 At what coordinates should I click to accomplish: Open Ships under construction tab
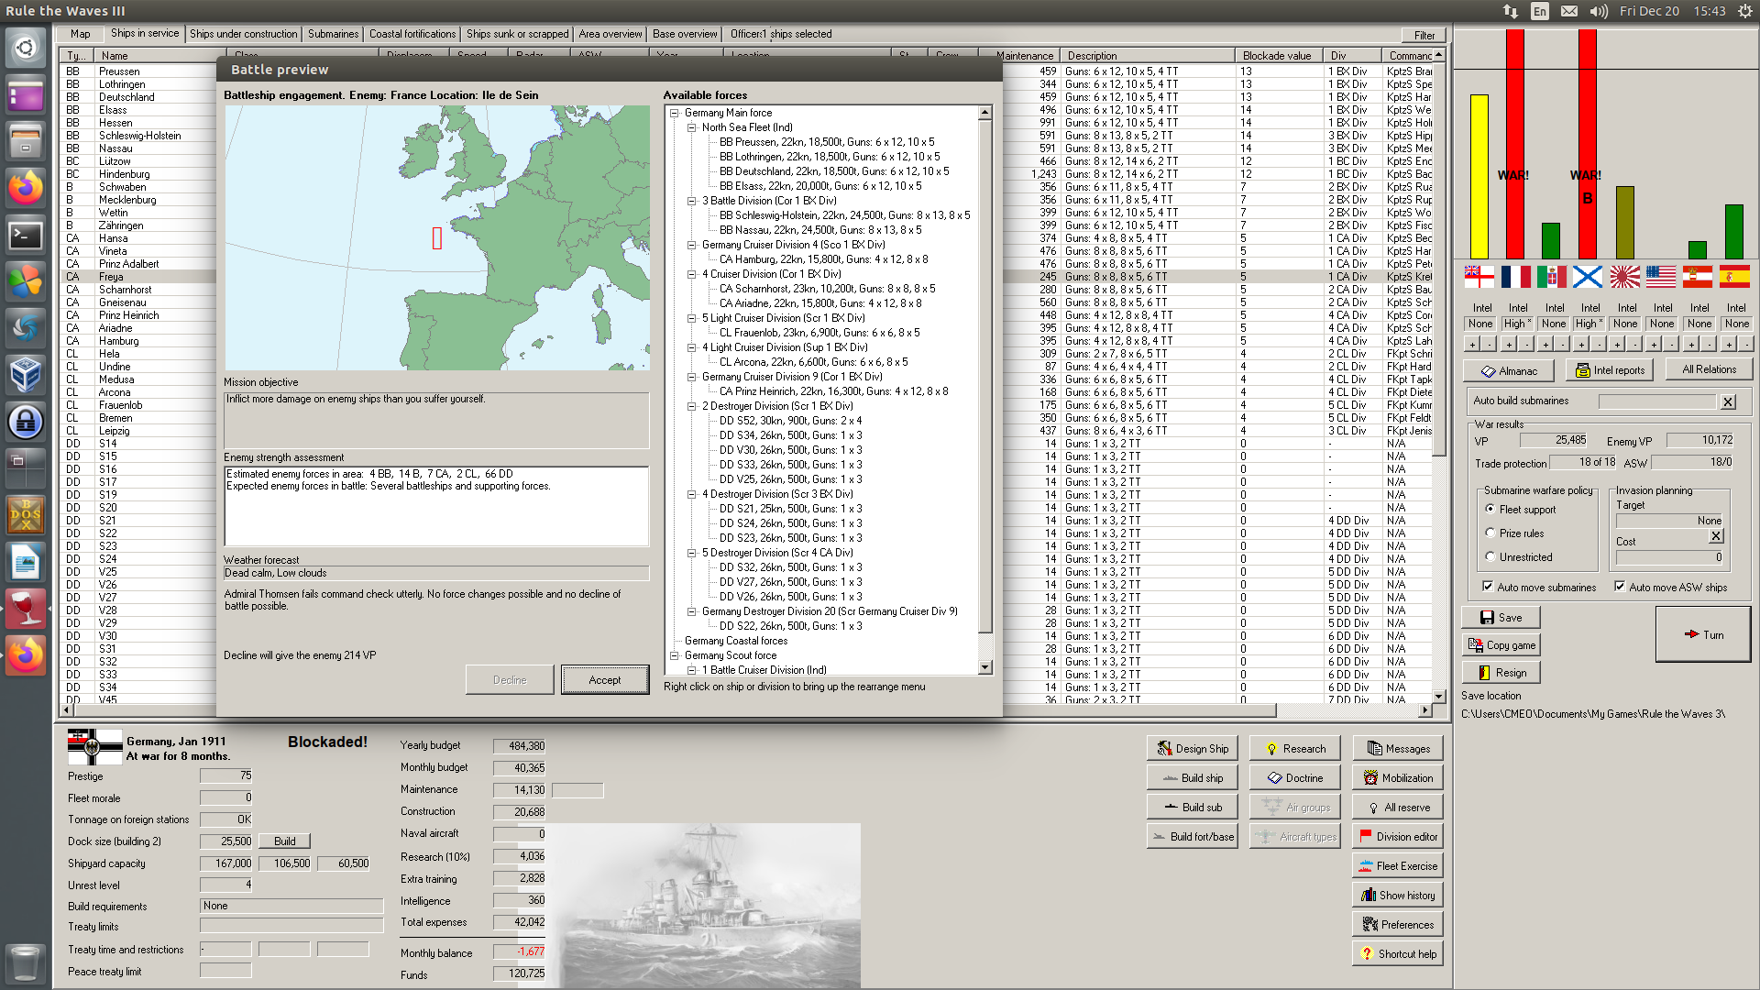[244, 34]
